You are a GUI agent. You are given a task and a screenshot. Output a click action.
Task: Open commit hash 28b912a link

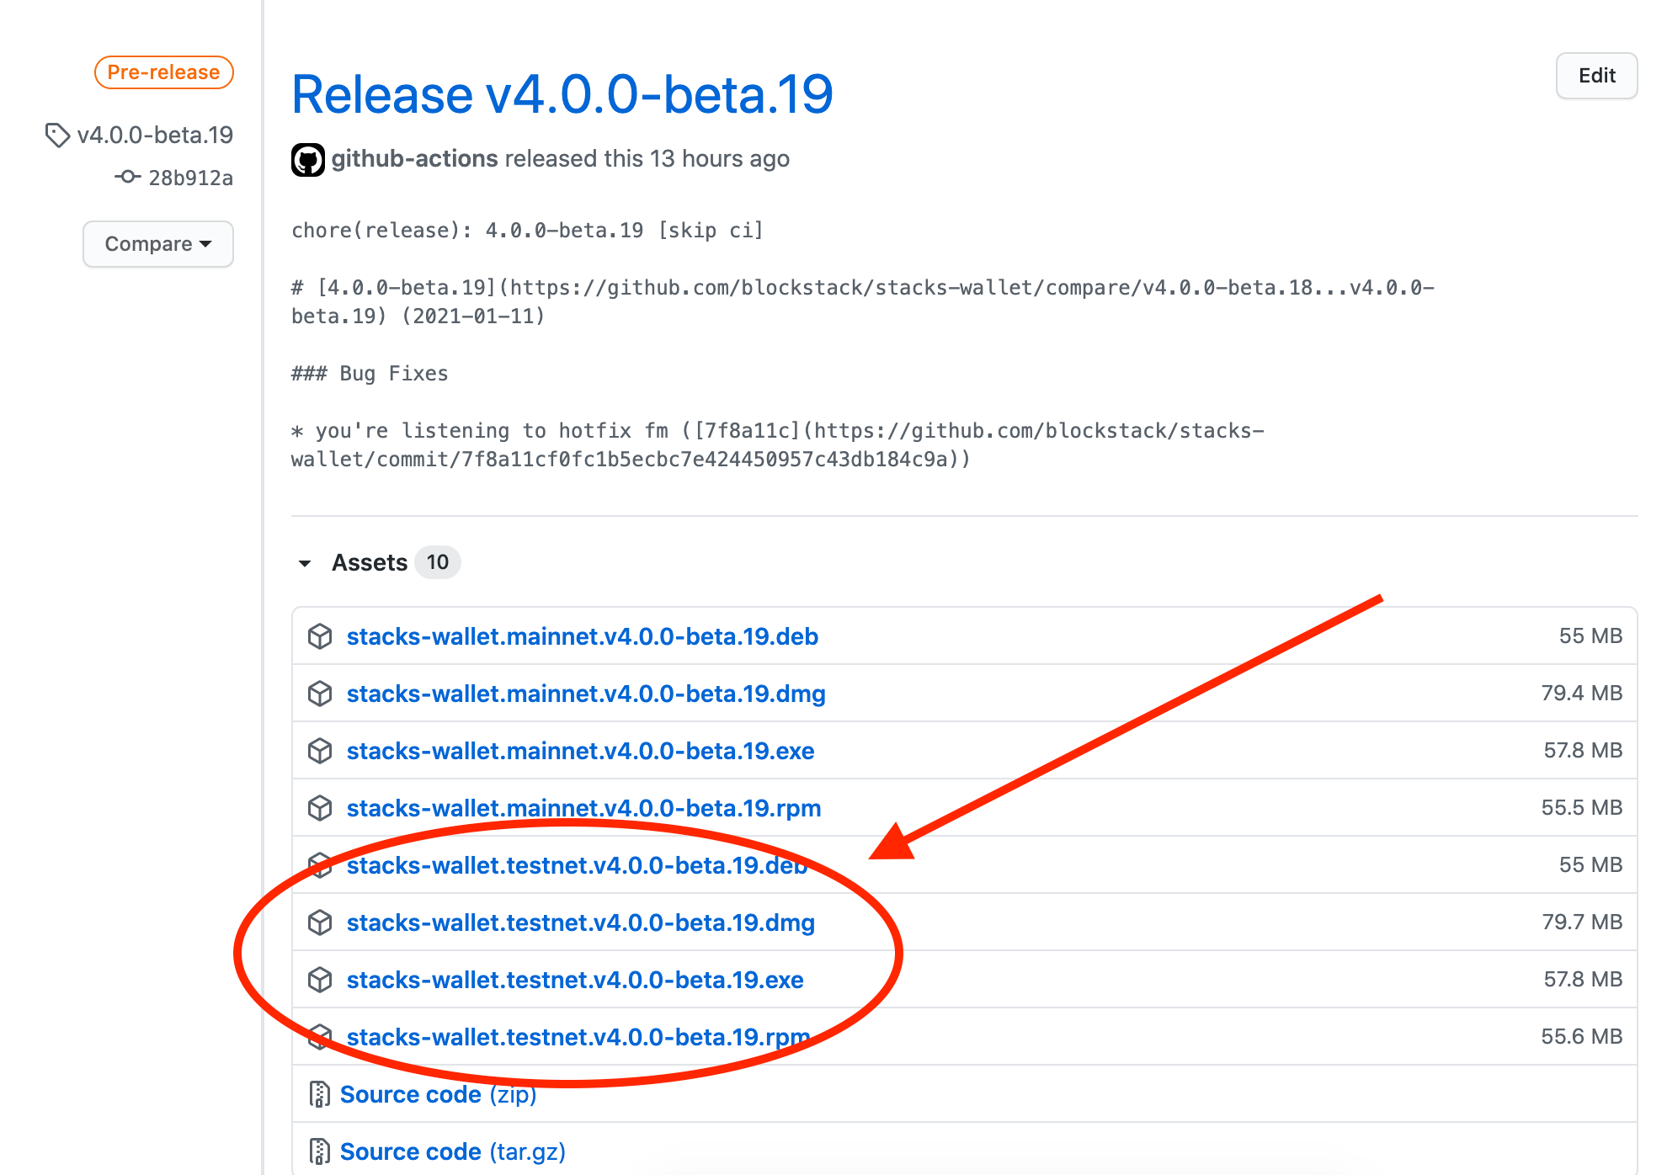(190, 178)
